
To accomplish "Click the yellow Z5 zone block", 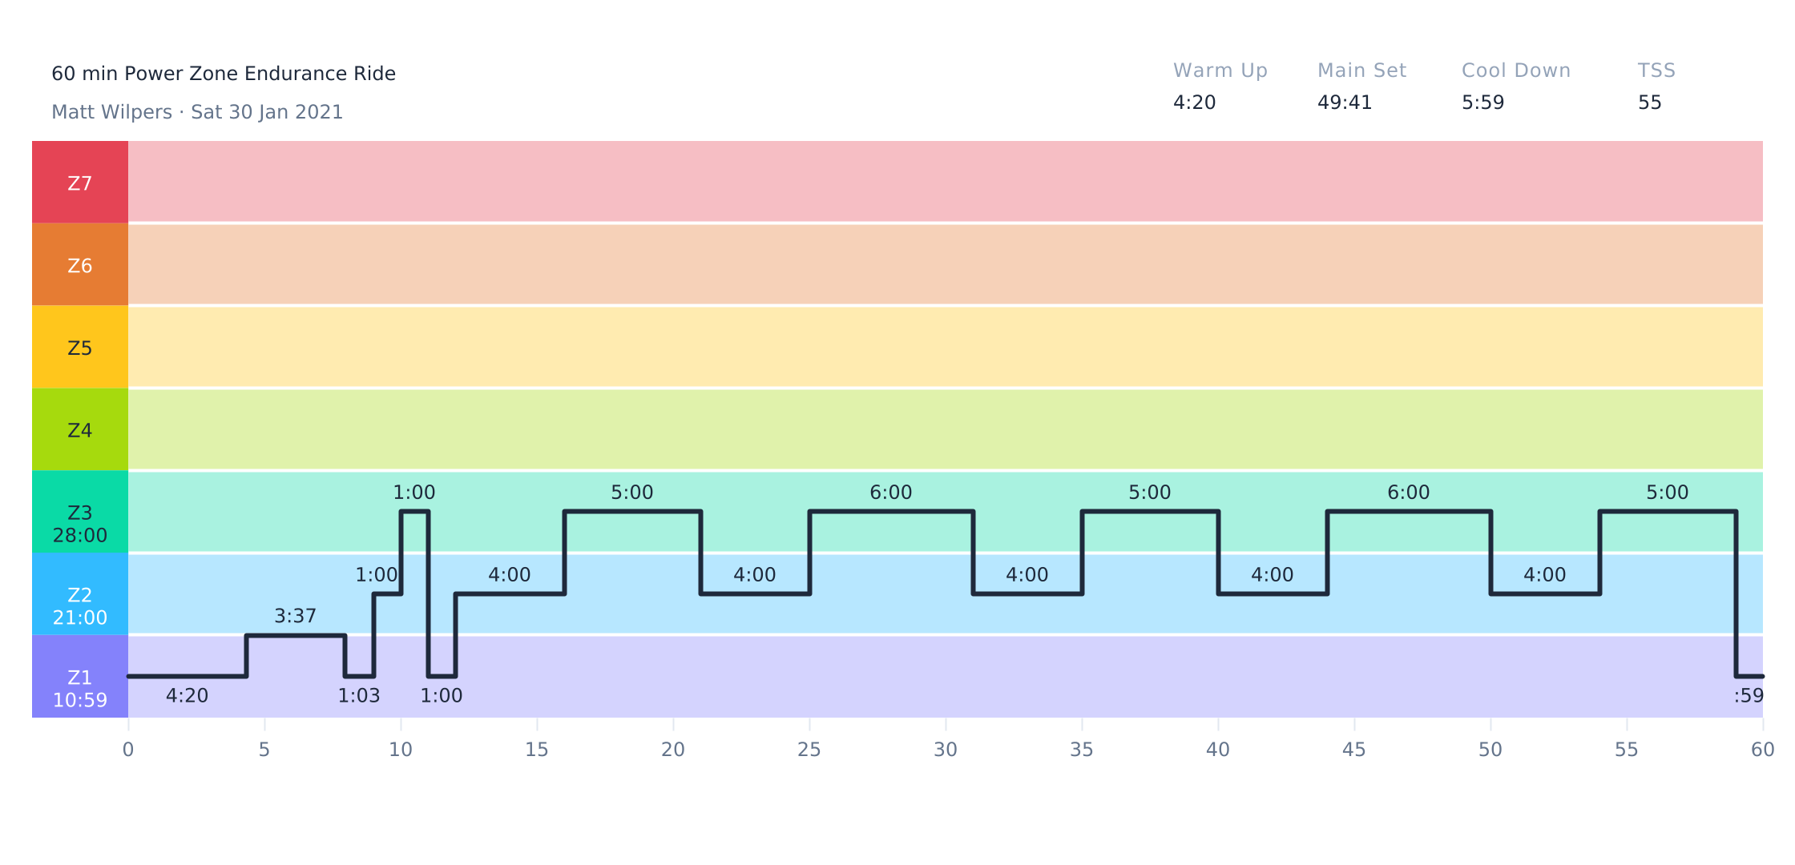I will coord(79,348).
